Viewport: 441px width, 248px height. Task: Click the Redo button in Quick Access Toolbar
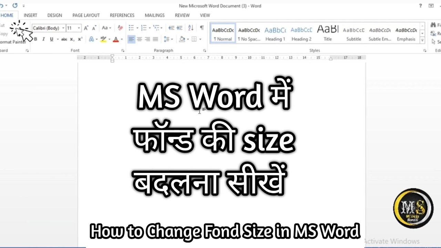pyautogui.click(x=15, y=6)
